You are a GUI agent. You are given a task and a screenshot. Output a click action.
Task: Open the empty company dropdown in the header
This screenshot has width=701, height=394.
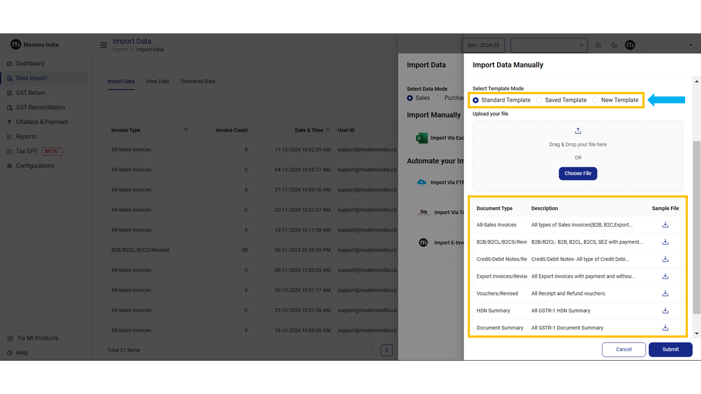pos(549,45)
